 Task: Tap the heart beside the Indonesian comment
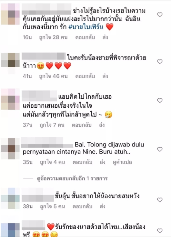tap(160, 149)
